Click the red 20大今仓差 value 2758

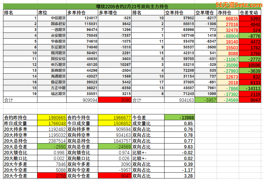(x=52, y=176)
